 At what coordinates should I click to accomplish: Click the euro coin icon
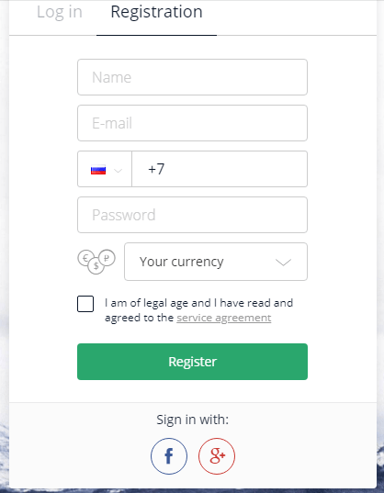[x=85, y=258]
